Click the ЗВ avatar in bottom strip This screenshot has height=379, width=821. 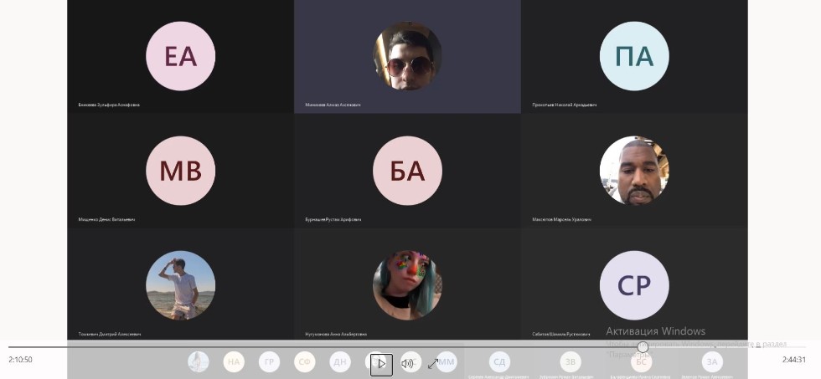571,362
